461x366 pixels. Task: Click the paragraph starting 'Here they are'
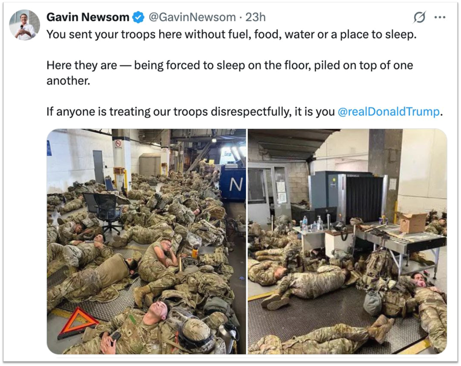click(x=230, y=73)
